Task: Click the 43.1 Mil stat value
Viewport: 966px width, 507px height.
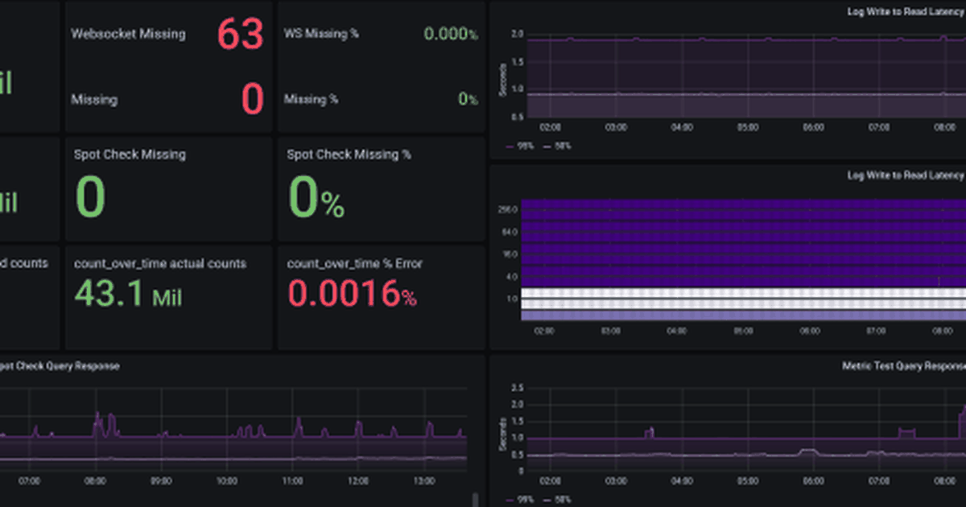Action: pyautogui.click(x=128, y=295)
